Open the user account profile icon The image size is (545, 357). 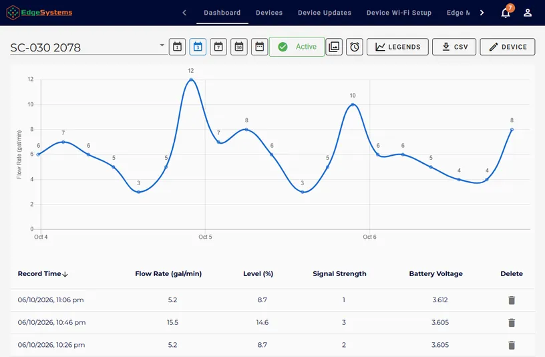(x=527, y=13)
